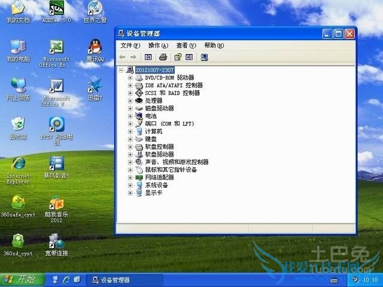Scan for hardware changes toolbar icon

204,57
